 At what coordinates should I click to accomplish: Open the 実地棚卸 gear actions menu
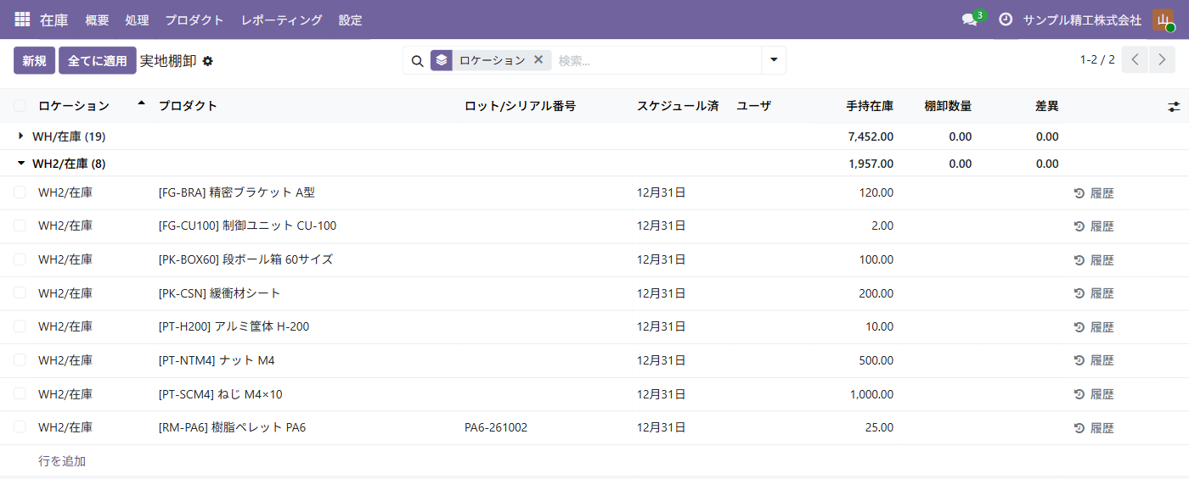[207, 61]
